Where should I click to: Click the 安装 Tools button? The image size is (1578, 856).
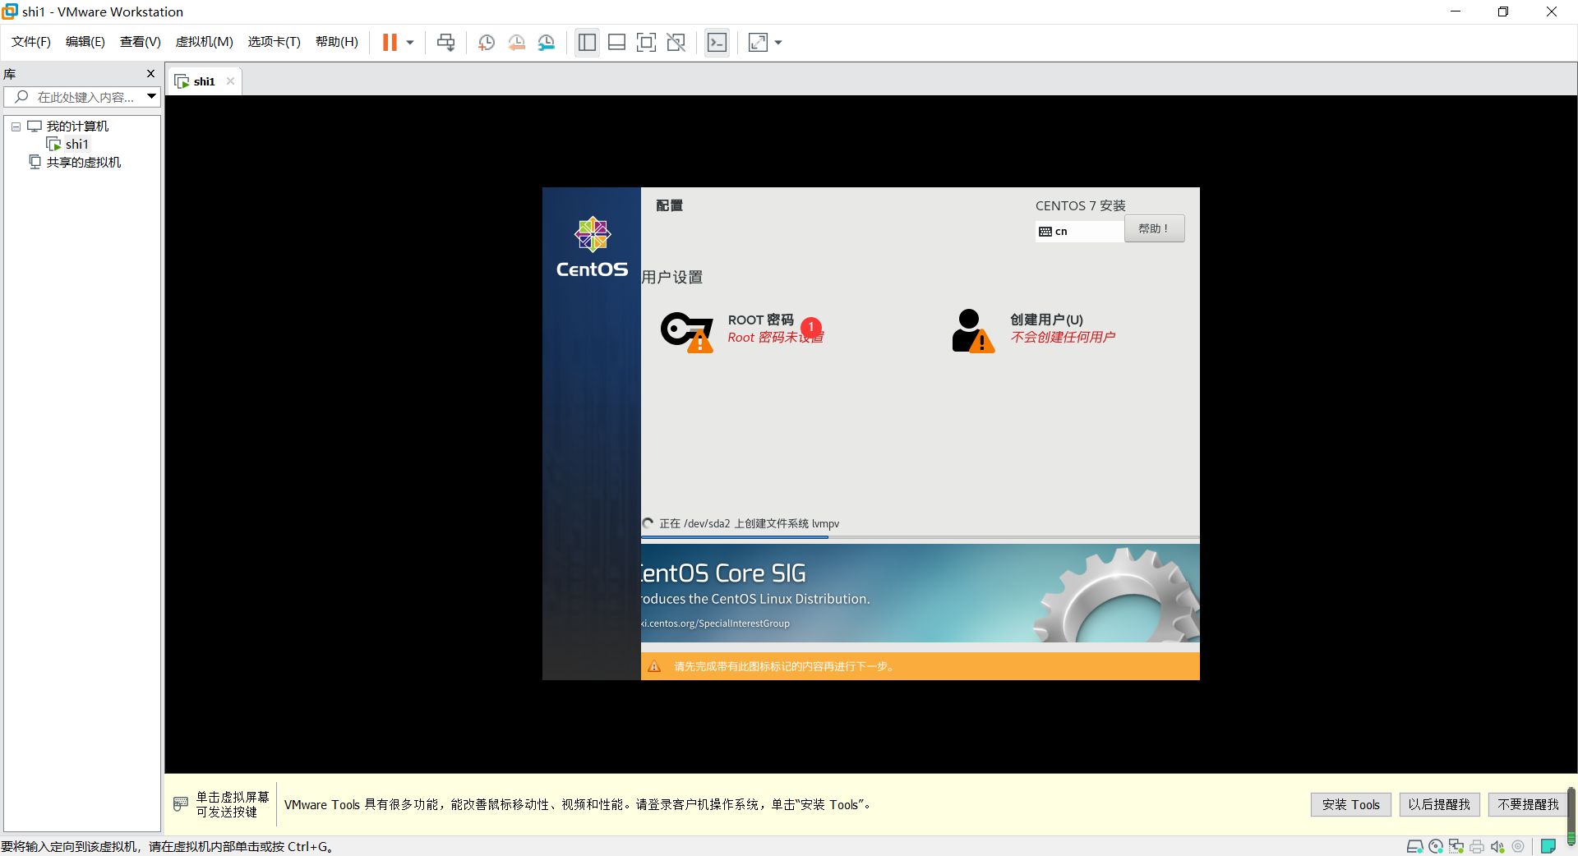(x=1351, y=804)
